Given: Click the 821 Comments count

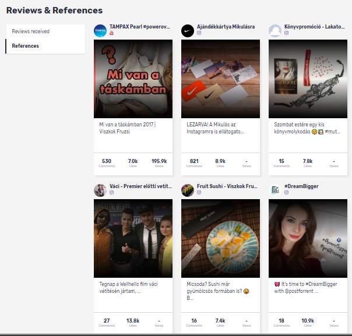Looking at the screenshot, I should click(194, 163).
